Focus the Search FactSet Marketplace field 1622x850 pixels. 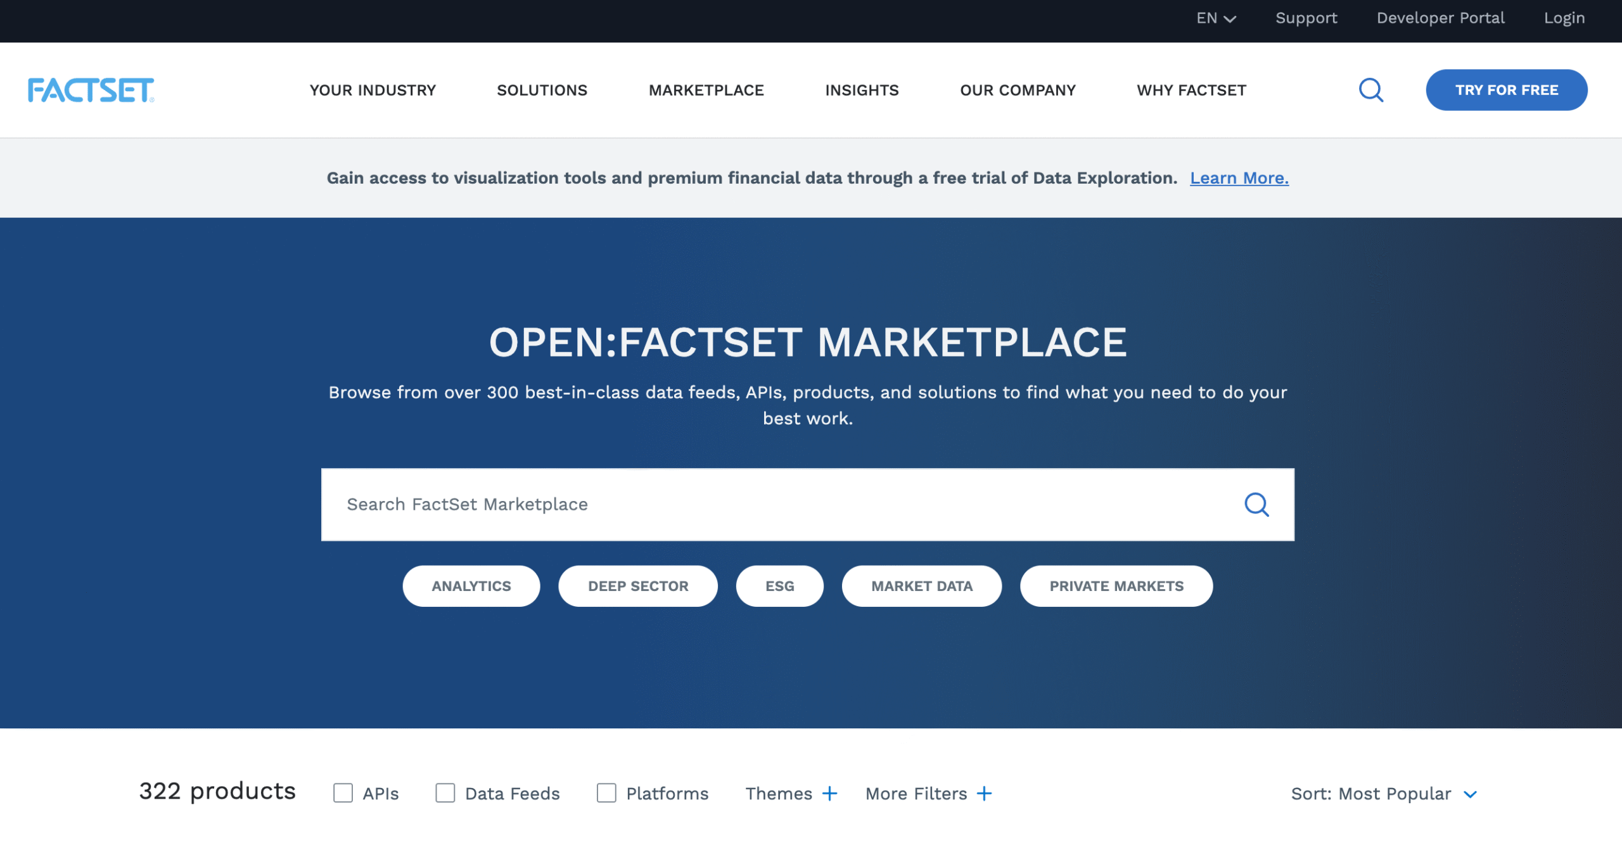click(807, 505)
